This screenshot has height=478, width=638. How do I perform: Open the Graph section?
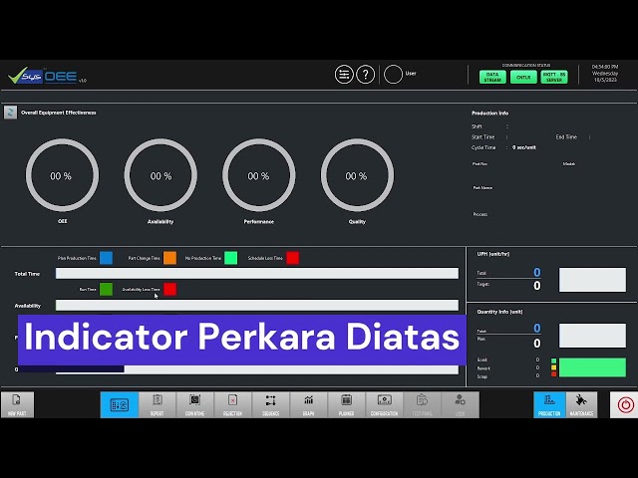tap(308, 404)
